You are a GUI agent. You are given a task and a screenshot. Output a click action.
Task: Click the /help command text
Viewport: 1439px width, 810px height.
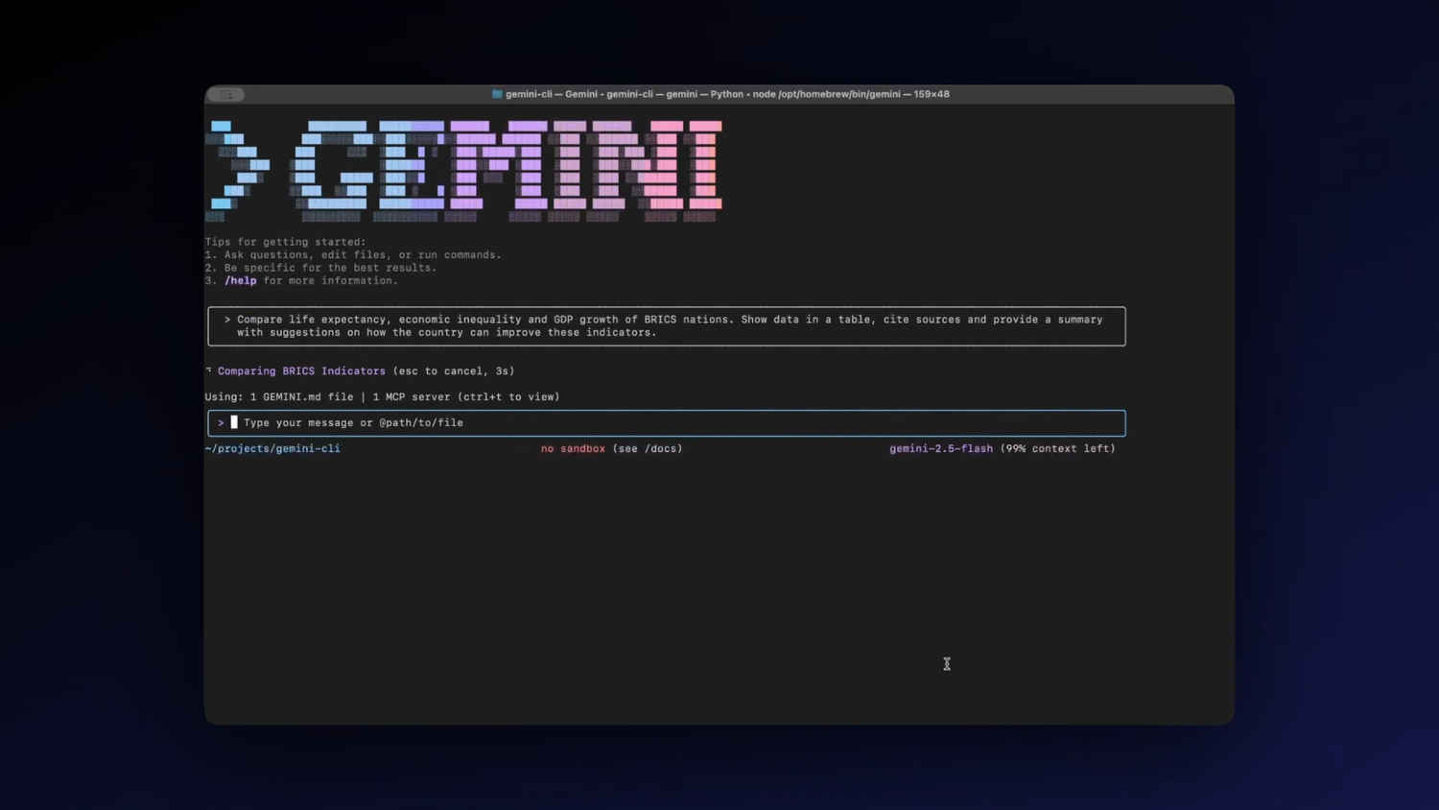coord(241,281)
